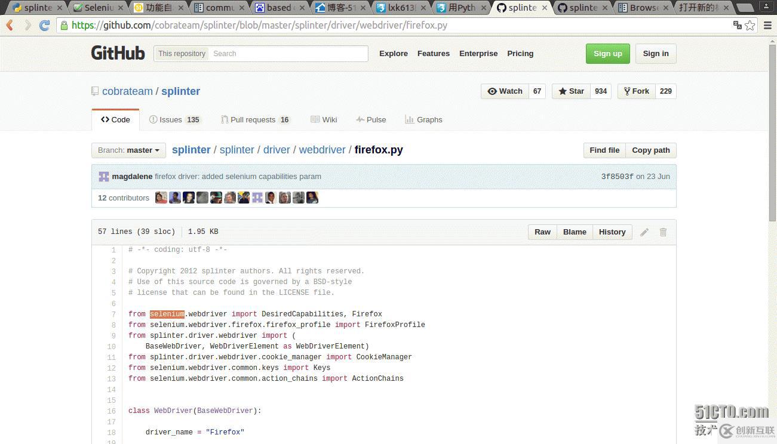Viewport: 777px width, 444px height.
Task: Click magdalene's identicon avatar in the commit bar
Action: [104, 177]
